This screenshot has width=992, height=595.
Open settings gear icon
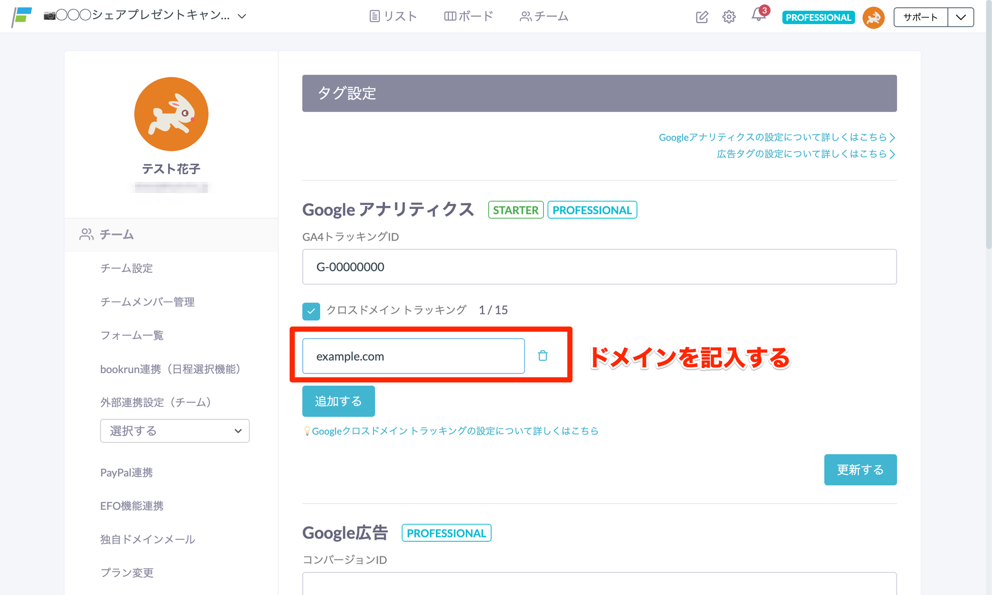[728, 17]
